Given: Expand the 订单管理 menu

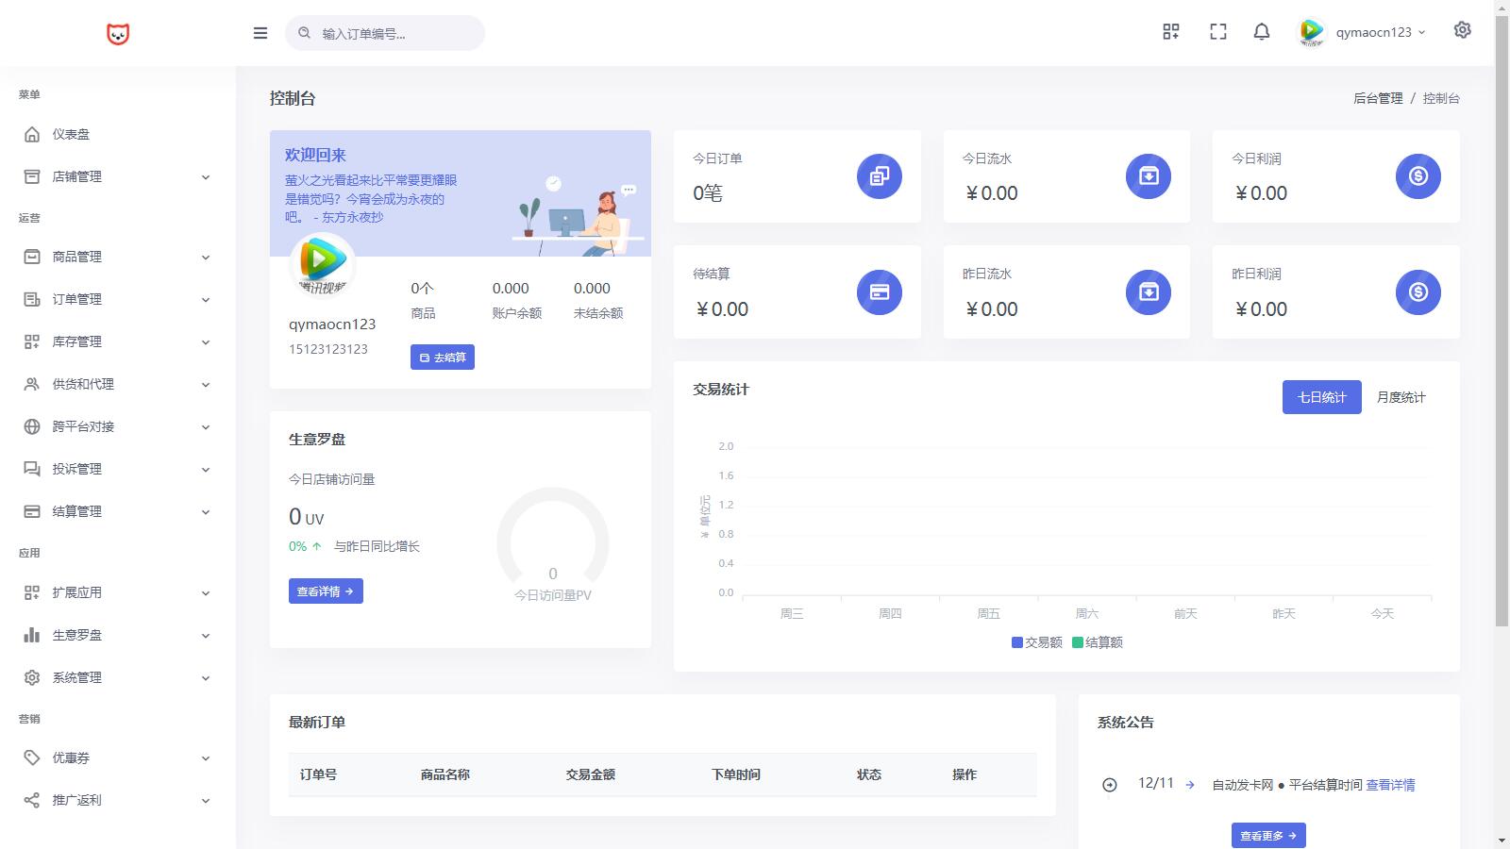Looking at the screenshot, I should (117, 299).
